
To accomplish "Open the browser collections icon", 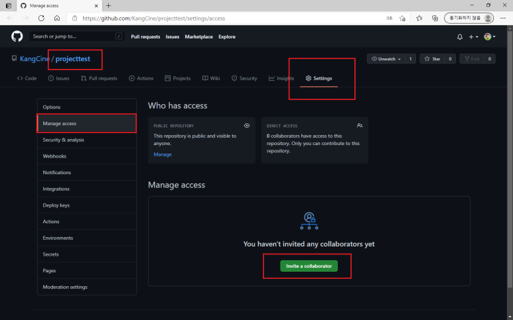I will pyautogui.click(x=435, y=19).
